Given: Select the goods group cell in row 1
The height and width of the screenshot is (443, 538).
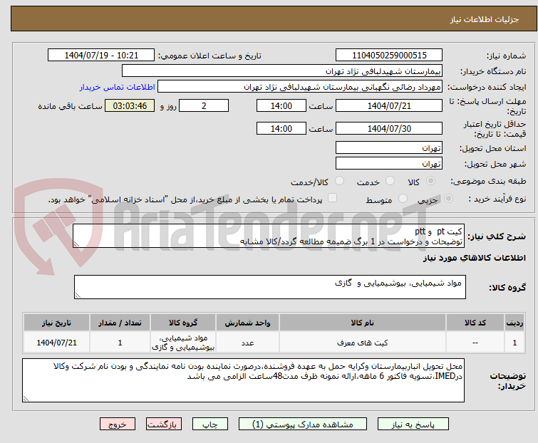Looking at the screenshot, I should click(183, 343).
